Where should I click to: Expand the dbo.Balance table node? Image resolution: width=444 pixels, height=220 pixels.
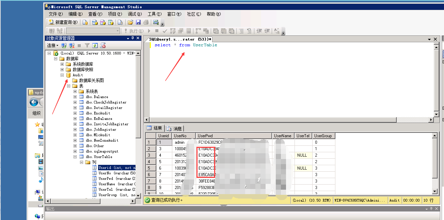click(x=75, y=97)
